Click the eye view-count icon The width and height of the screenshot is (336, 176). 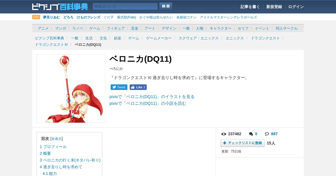click(x=224, y=134)
